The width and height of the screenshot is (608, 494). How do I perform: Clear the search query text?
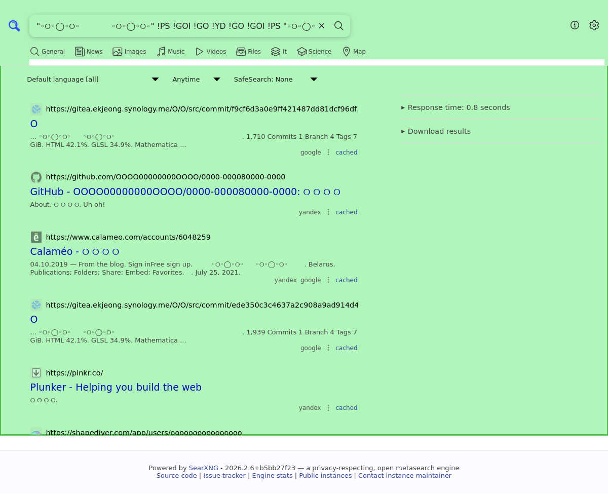(321, 26)
